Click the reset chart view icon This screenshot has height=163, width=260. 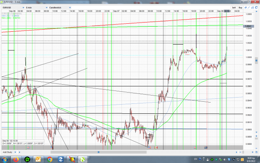coord(256,152)
